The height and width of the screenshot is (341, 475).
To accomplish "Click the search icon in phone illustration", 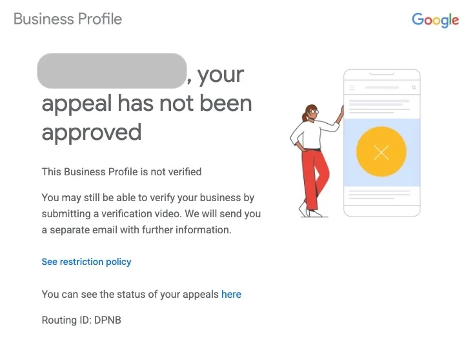I will (414, 88).
